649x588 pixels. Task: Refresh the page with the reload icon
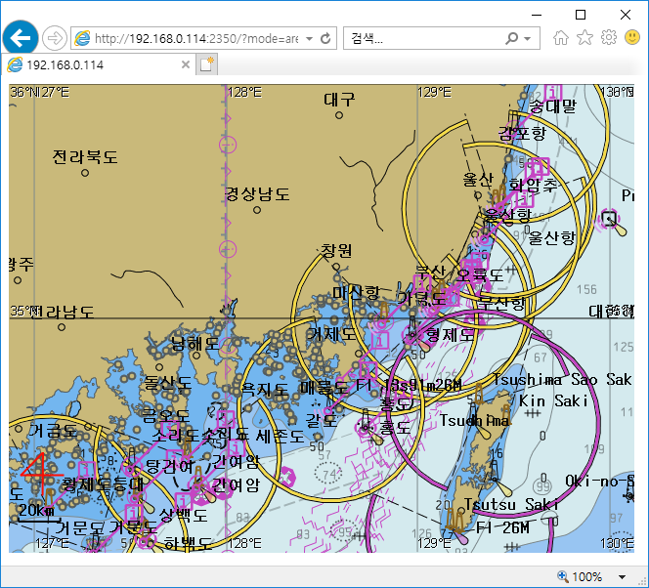(325, 38)
